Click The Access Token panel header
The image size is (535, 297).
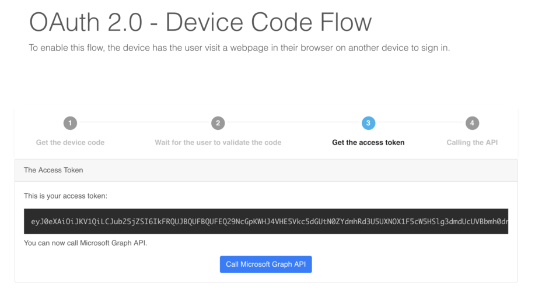point(266,170)
